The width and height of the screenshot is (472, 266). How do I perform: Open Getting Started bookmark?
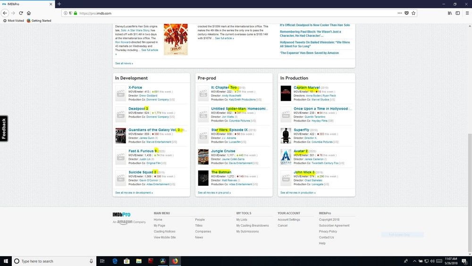coord(39,20)
